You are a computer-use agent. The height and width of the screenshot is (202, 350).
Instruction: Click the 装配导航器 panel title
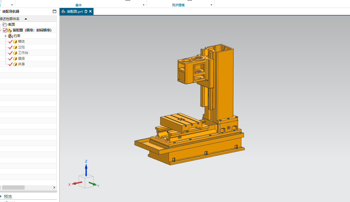(x=11, y=12)
